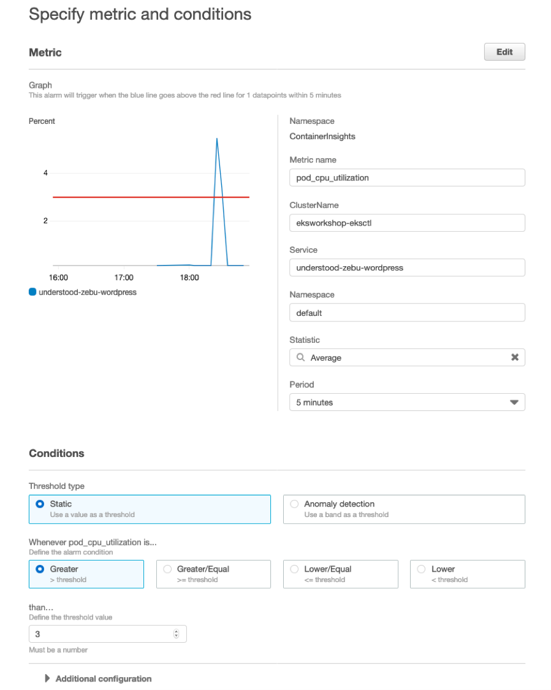Screen dimensions: 551x690
Task: Select the Static threshold type radio
Action: (40, 504)
